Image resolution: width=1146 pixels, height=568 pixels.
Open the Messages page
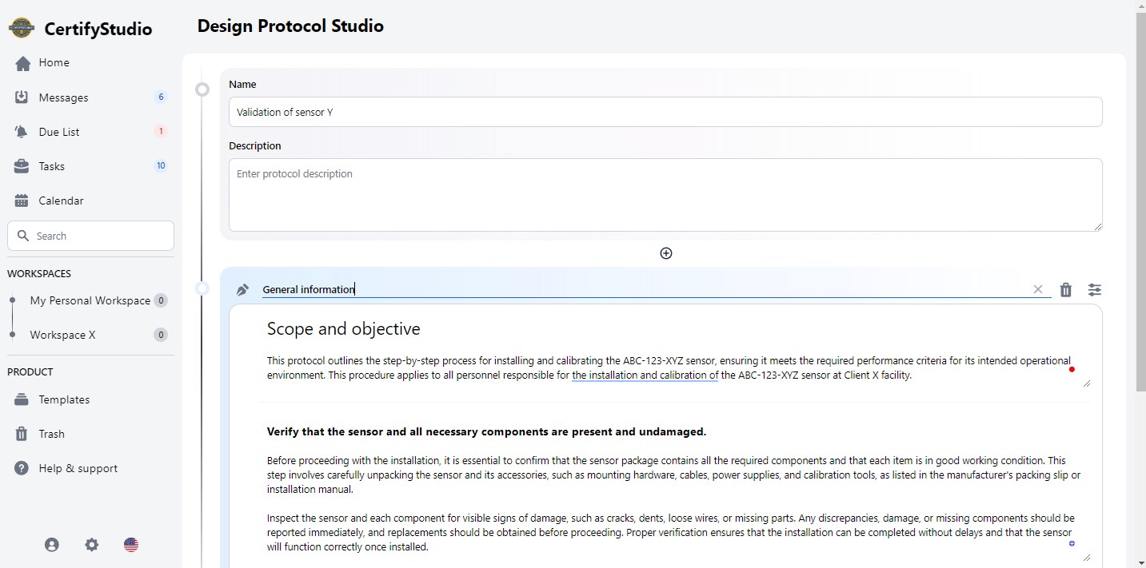tap(63, 97)
